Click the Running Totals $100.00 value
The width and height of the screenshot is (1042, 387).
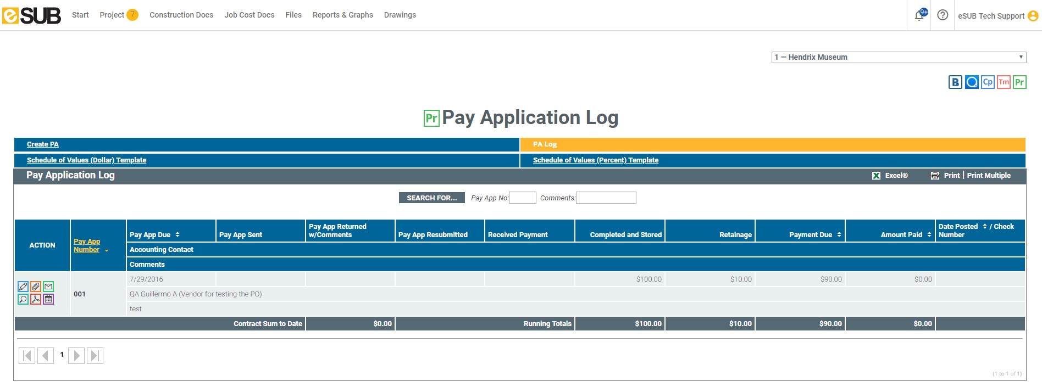pos(648,324)
